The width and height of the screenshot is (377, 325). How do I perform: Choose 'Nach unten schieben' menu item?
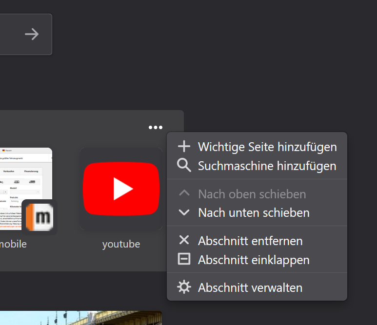(x=257, y=212)
